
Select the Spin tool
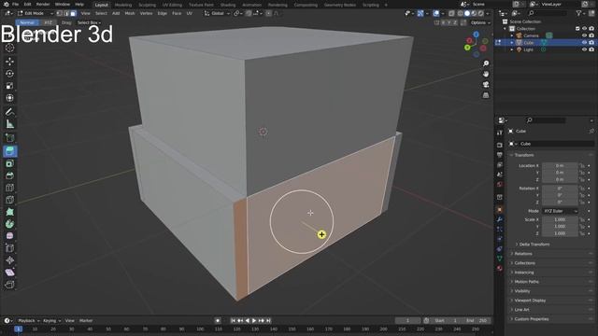10,224
